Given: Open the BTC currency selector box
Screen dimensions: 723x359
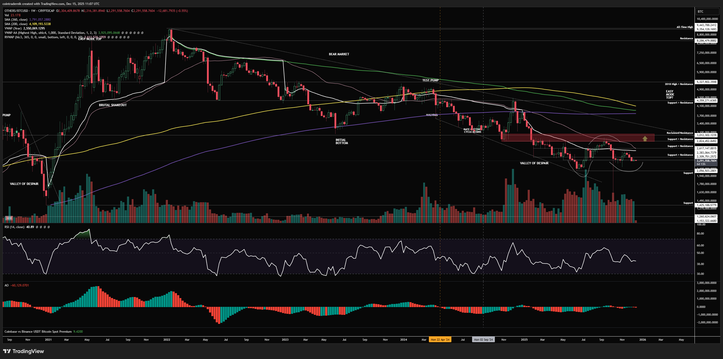Looking at the screenshot, I should coord(708,11).
